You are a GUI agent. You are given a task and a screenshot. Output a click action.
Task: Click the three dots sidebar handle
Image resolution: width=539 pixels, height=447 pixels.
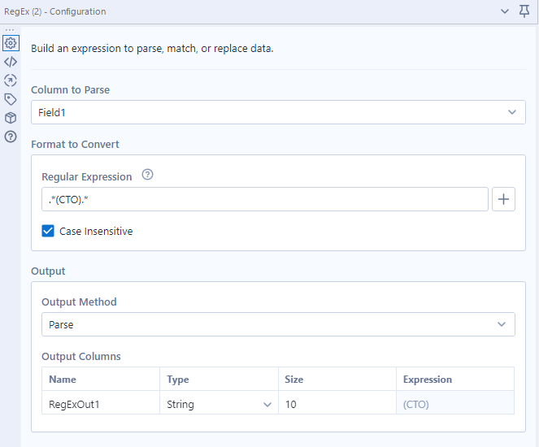pos(10,30)
